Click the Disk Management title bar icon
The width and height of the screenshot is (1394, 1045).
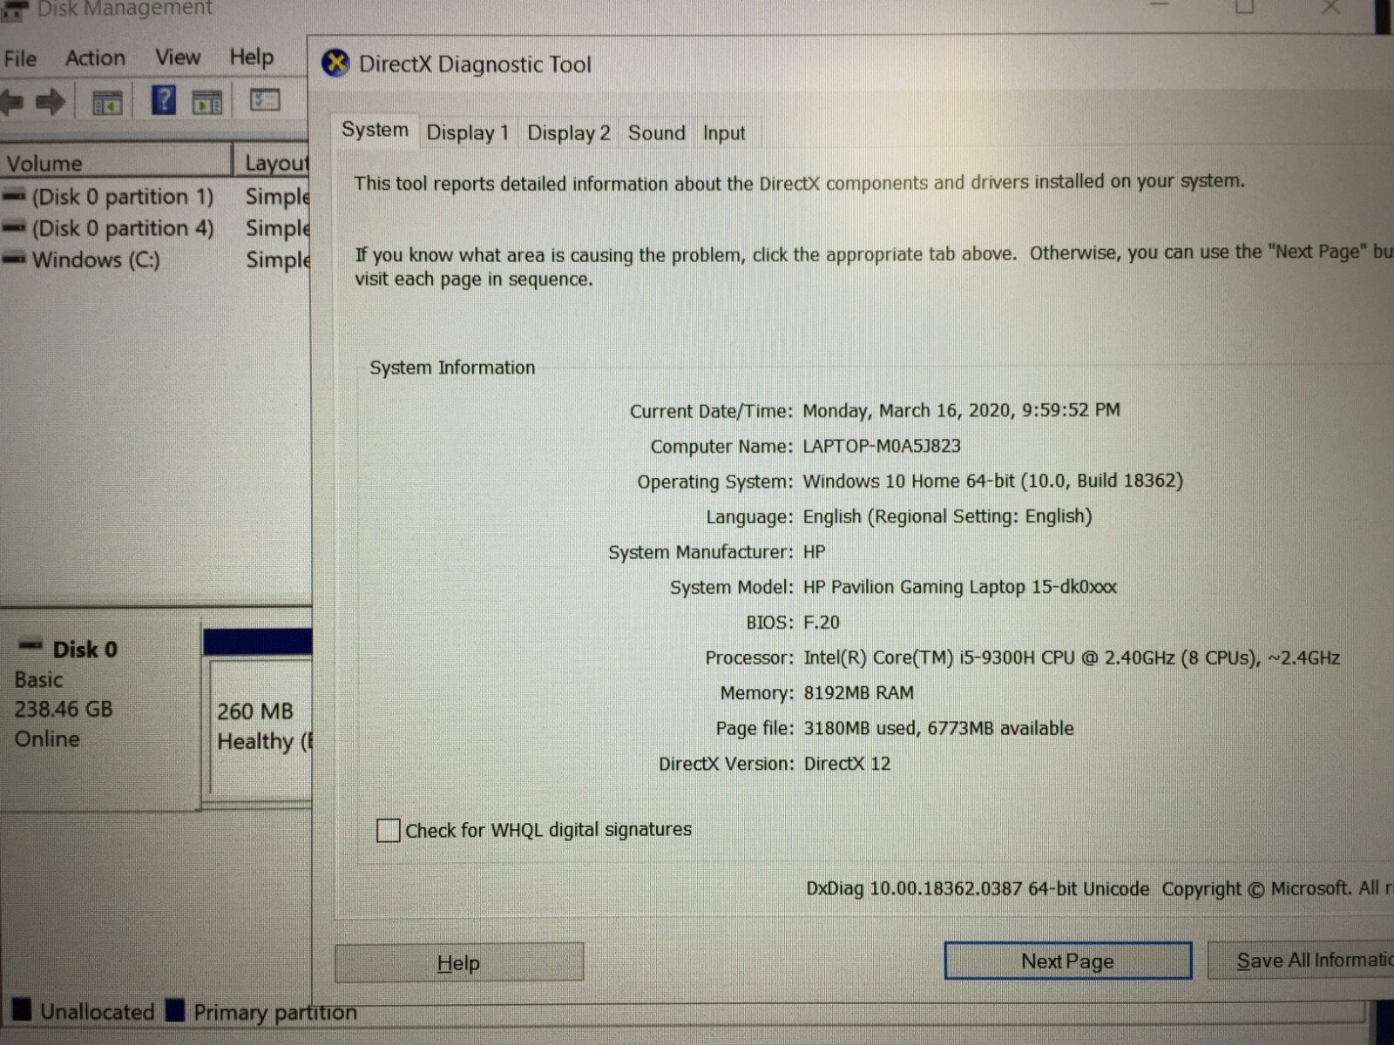pyautogui.click(x=13, y=10)
